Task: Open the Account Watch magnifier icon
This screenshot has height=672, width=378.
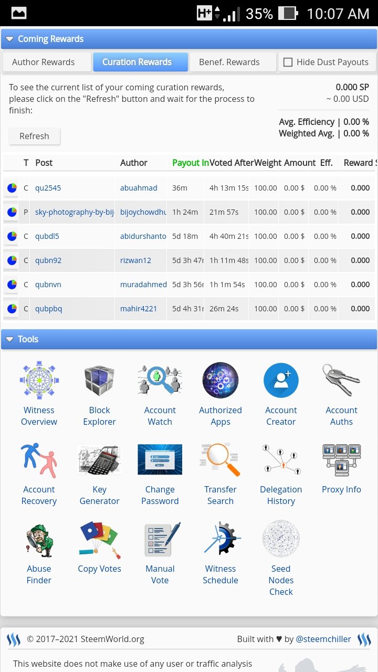Action: (x=160, y=380)
